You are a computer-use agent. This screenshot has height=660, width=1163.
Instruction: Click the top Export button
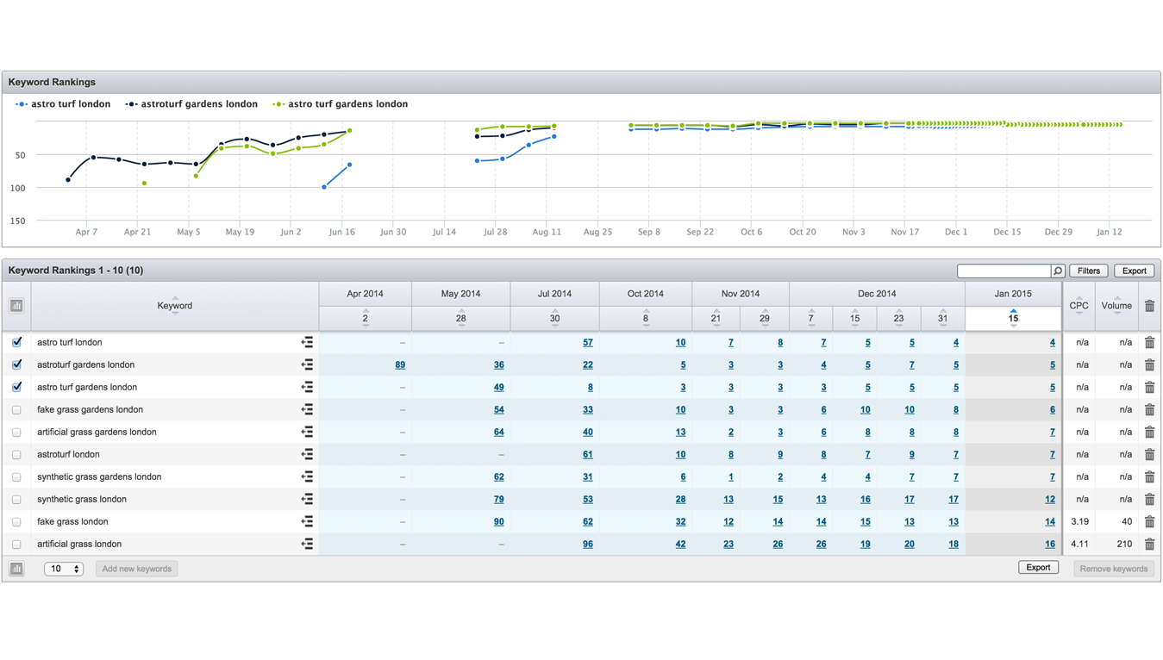(1134, 271)
